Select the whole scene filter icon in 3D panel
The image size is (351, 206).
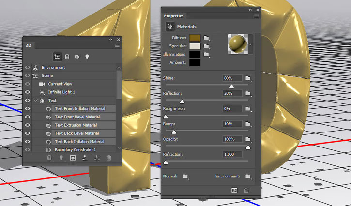[57, 57]
